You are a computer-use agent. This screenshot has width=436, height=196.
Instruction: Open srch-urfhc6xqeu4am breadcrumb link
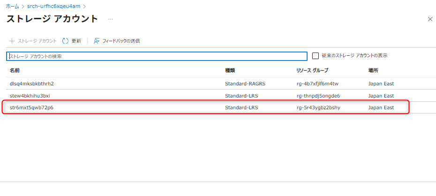[54, 6]
